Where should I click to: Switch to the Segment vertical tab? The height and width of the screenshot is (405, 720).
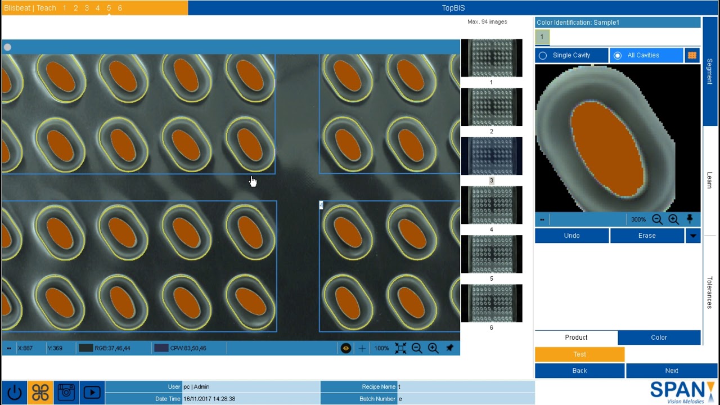click(709, 71)
